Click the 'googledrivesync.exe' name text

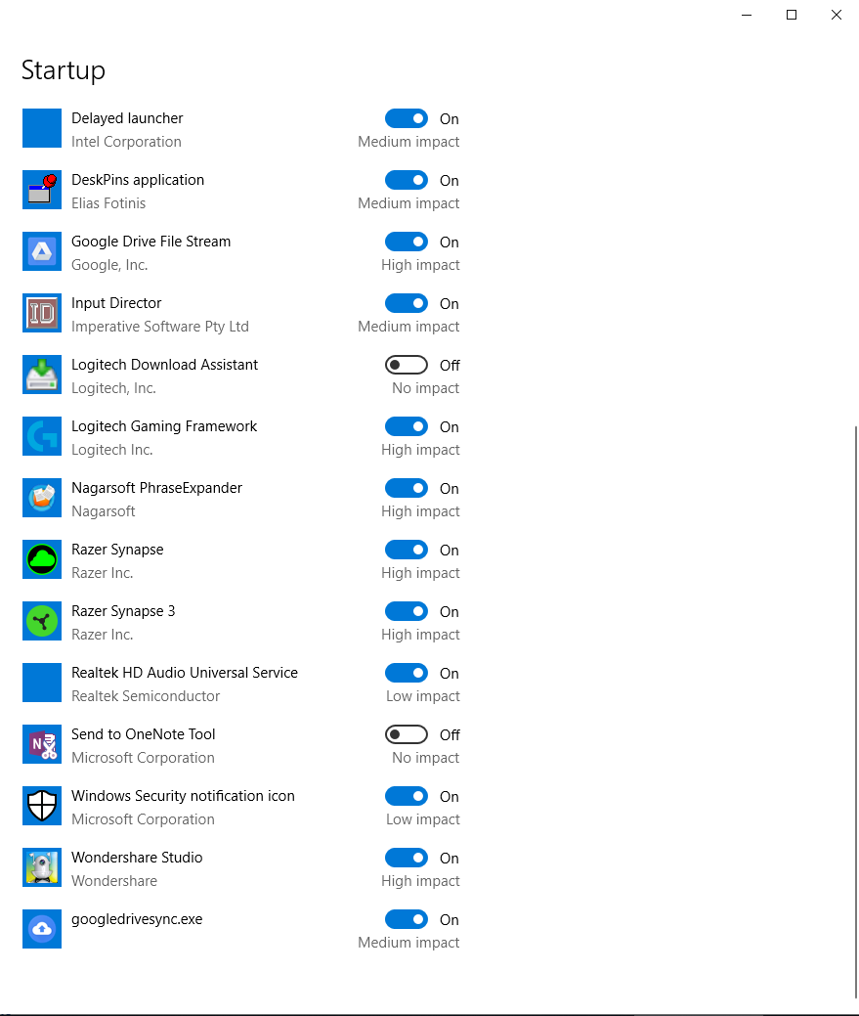[137, 919]
